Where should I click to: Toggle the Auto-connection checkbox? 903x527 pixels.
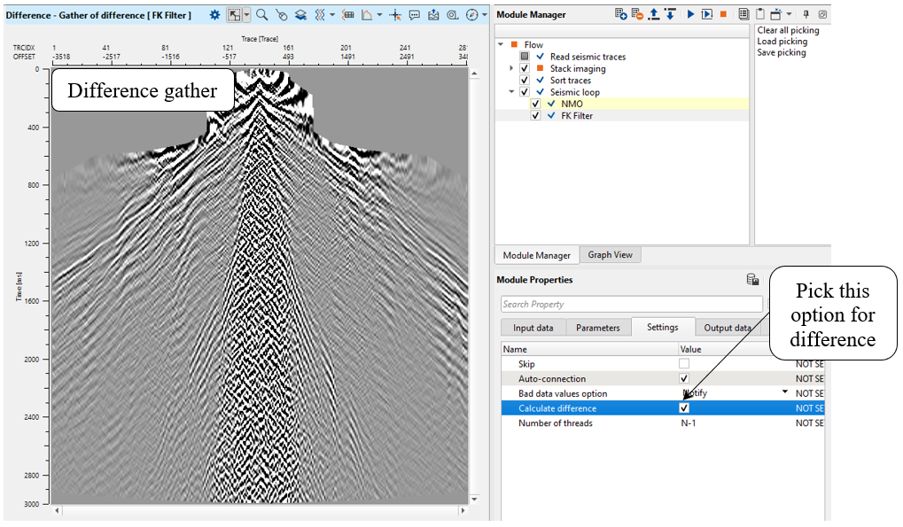click(x=684, y=379)
